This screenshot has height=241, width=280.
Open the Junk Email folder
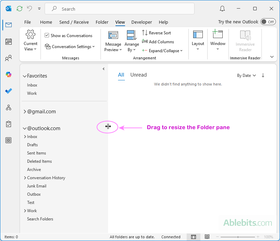coord(37,186)
